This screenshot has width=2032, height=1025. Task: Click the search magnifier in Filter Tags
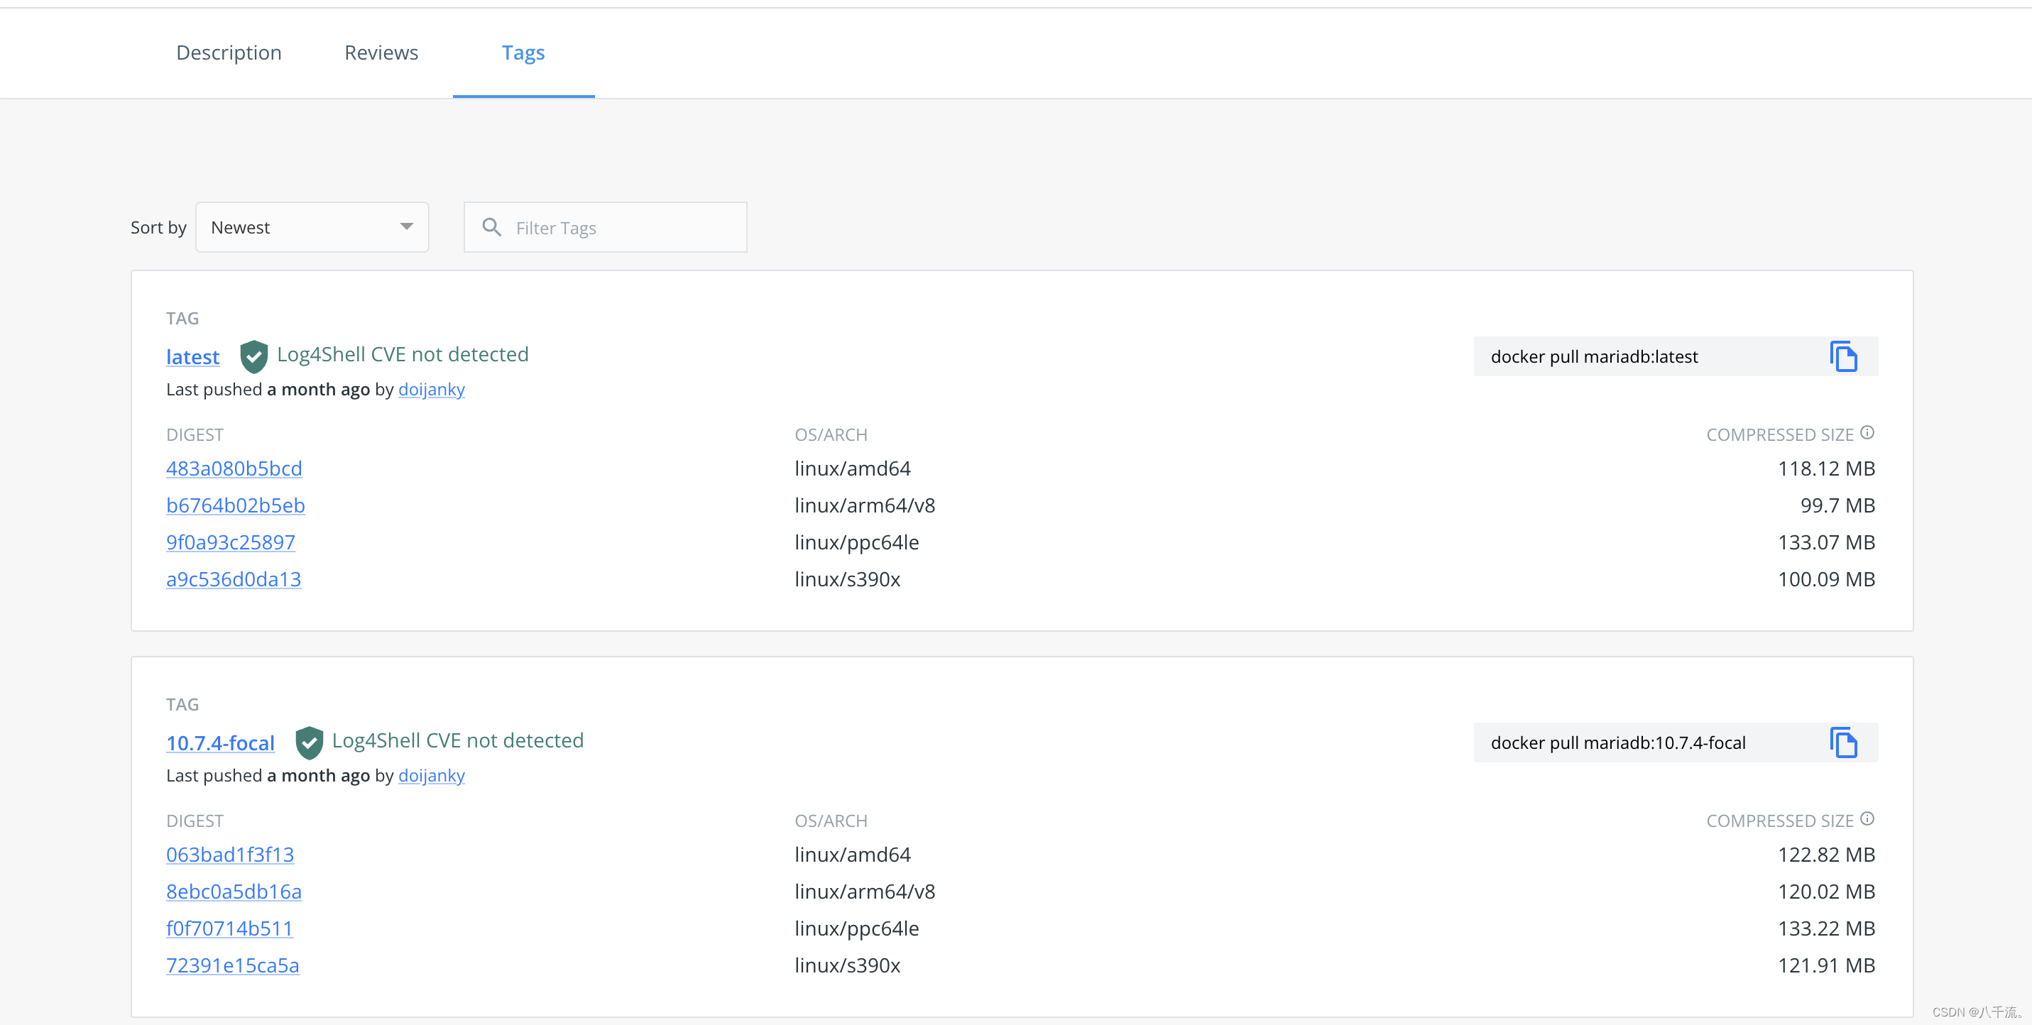coord(491,228)
